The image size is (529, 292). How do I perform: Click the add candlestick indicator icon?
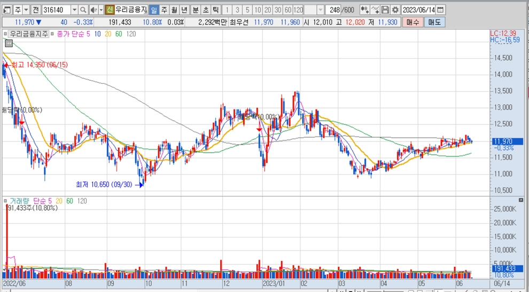364,10
